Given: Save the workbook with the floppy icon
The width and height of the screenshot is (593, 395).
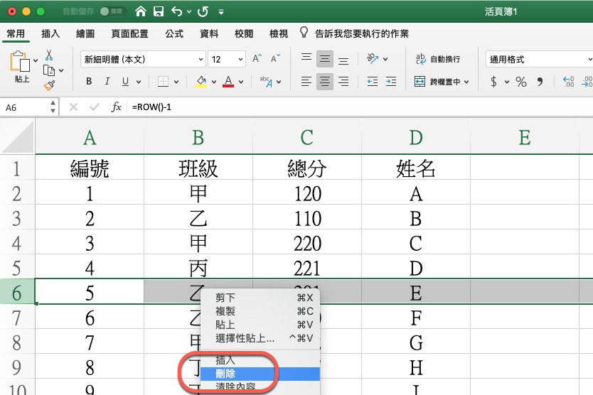Looking at the screenshot, I should coord(159,11).
